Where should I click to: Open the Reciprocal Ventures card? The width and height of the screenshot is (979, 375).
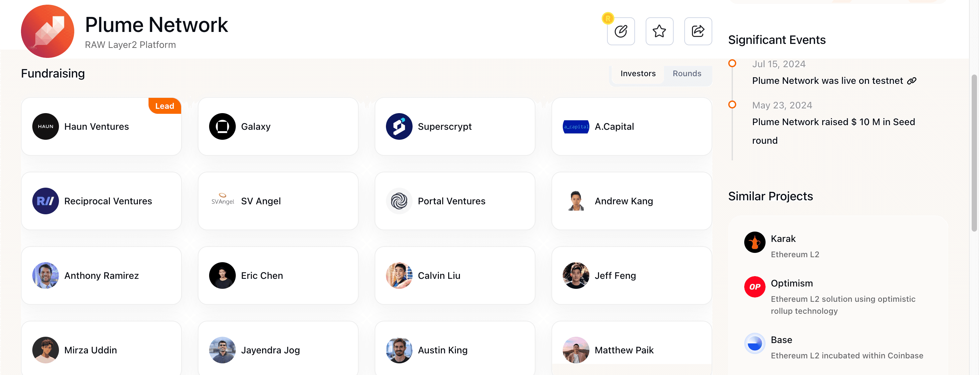click(x=101, y=201)
